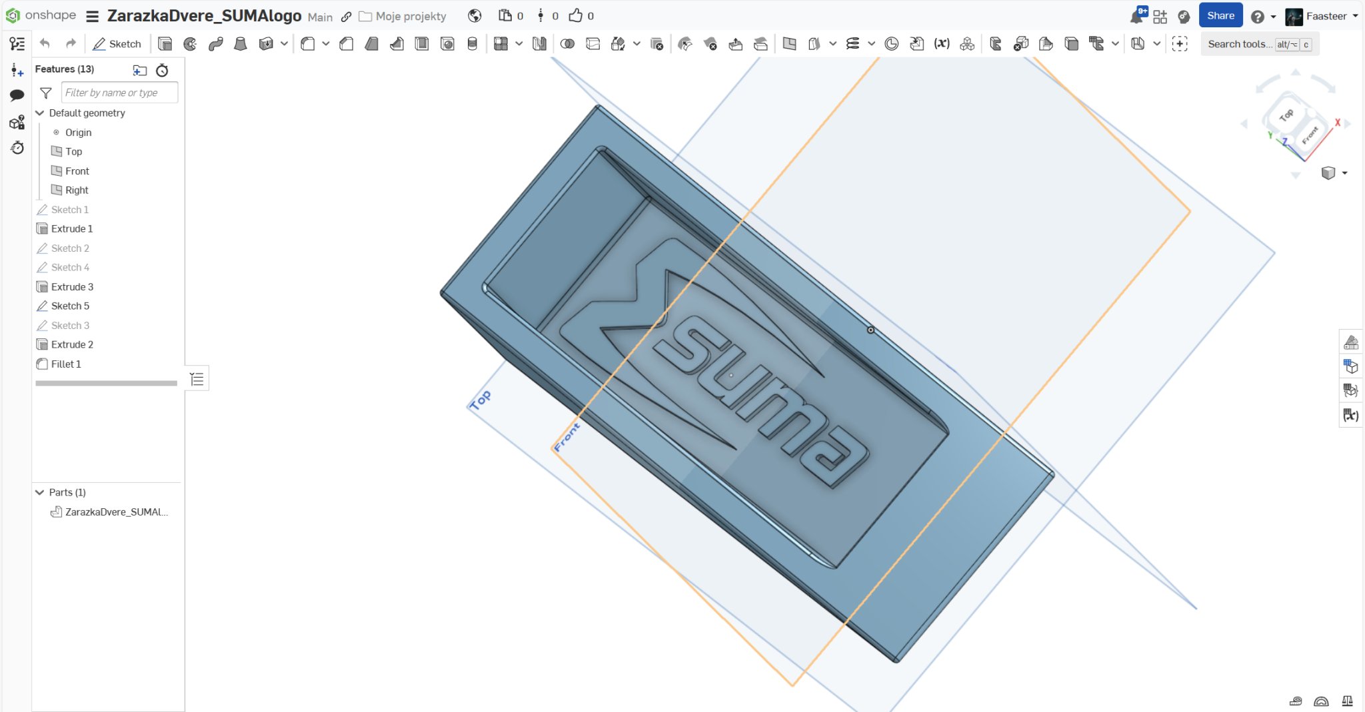Click the Sketch button
The height and width of the screenshot is (712, 1365).
(117, 44)
